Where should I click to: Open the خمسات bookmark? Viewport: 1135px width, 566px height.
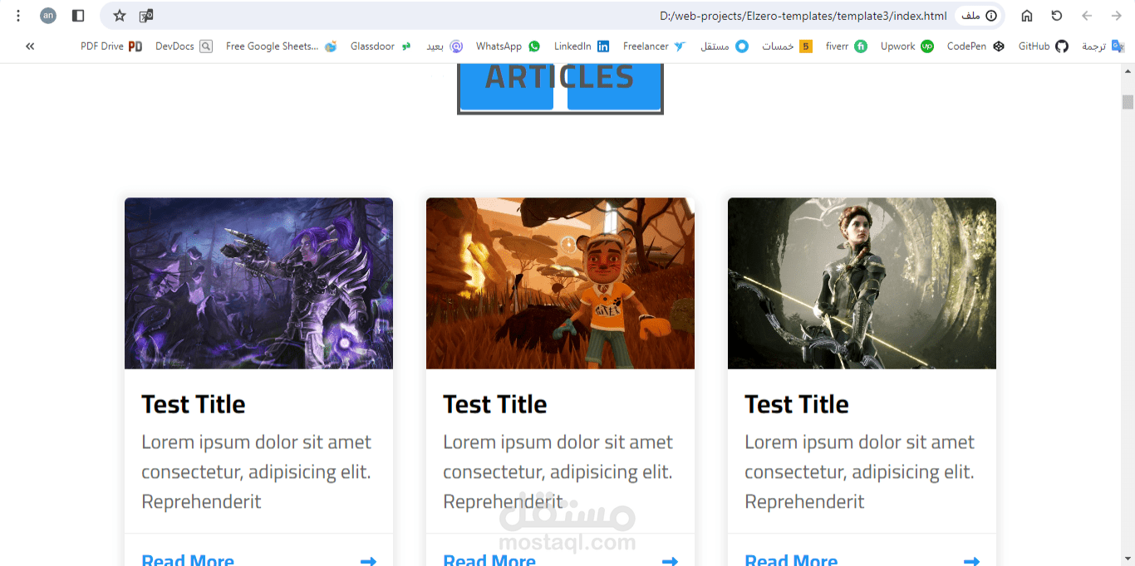tap(787, 46)
